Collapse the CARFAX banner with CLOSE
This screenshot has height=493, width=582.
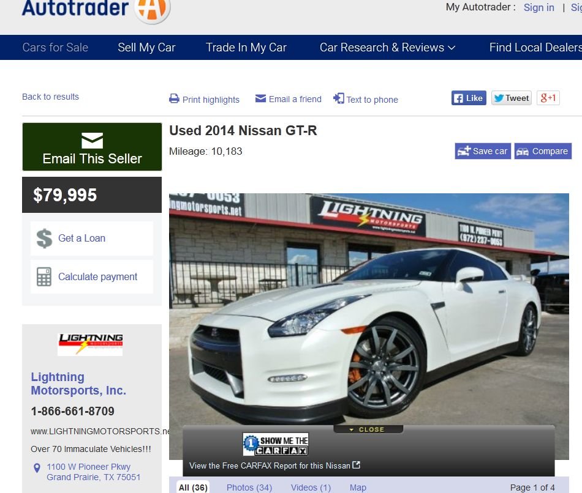368,429
